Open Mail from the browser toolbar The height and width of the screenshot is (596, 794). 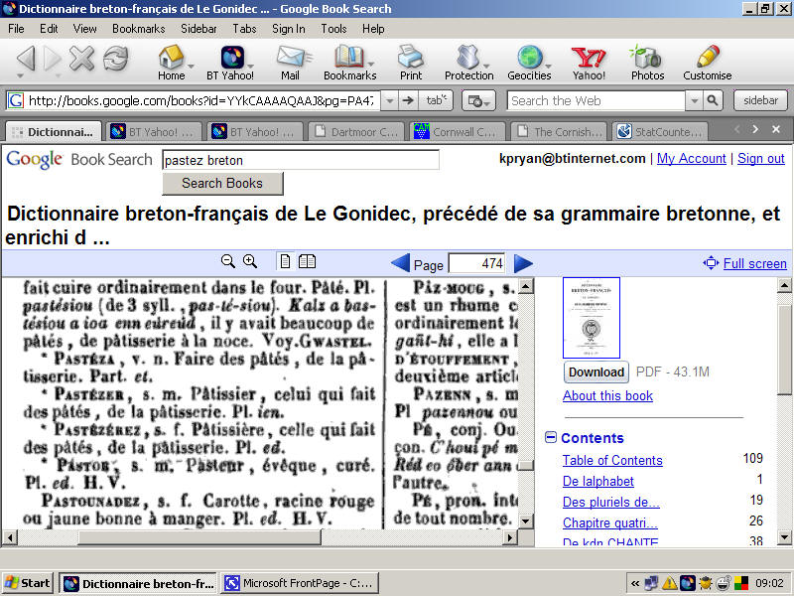291,60
